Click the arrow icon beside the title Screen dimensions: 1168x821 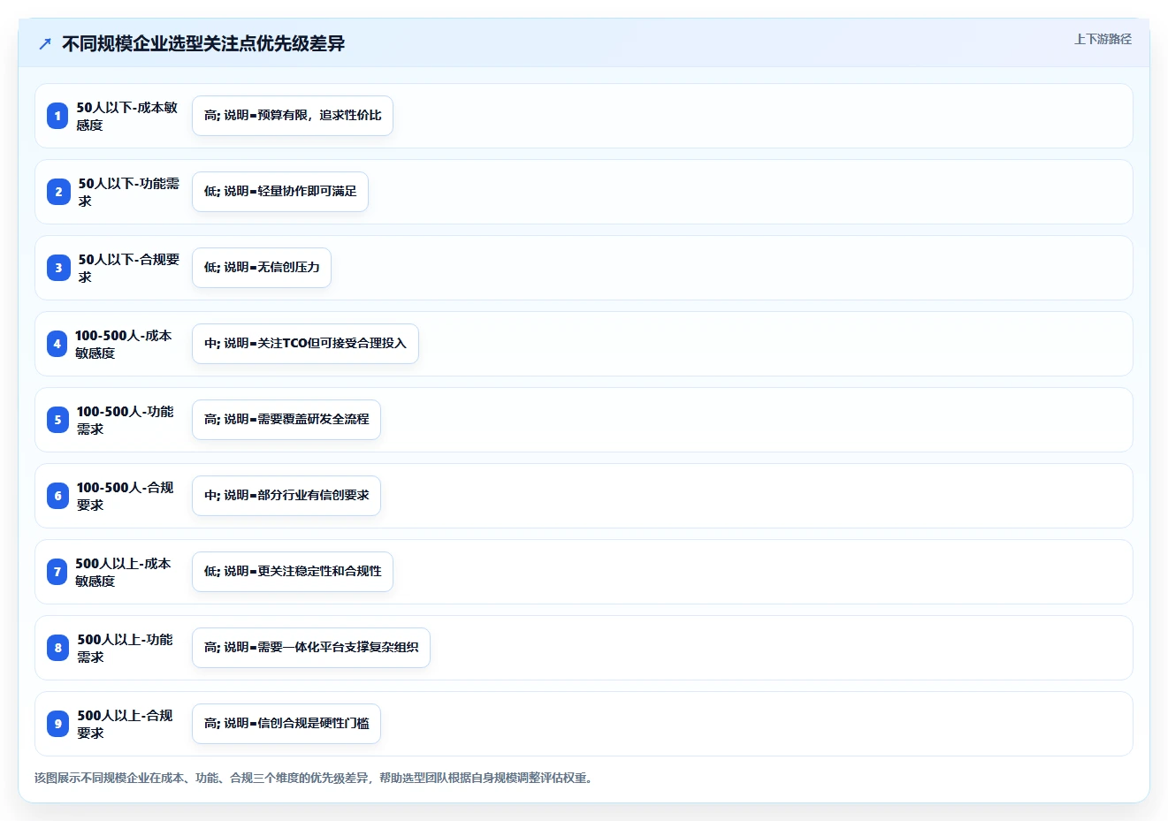[x=45, y=43]
